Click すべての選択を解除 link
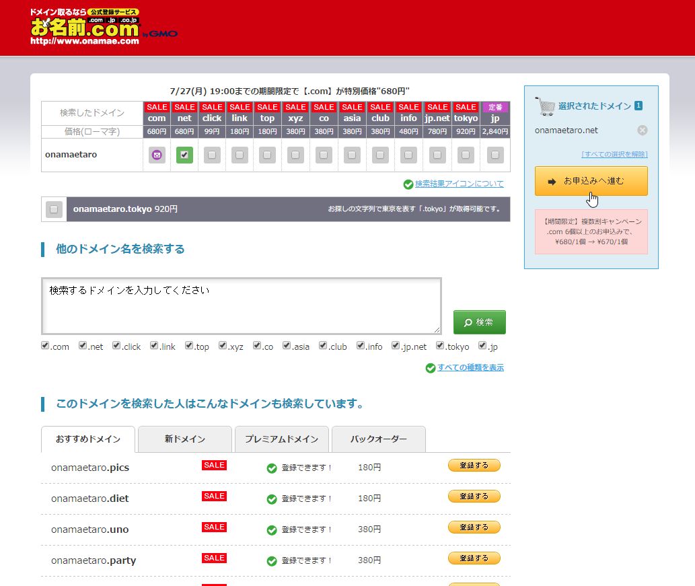Viewport: 695px width, 586px height. point(614,154)
